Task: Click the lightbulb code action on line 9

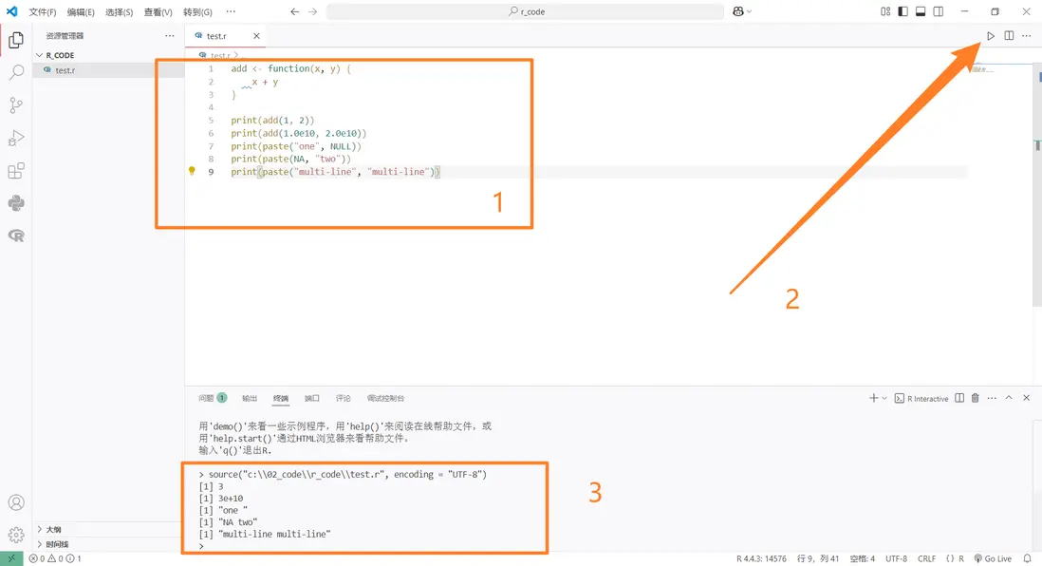Action: (192, 171)
